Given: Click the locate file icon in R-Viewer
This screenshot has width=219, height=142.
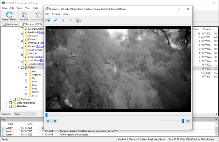Looking at the screenshot, I should pyautogui.click(x=48, y=21).
